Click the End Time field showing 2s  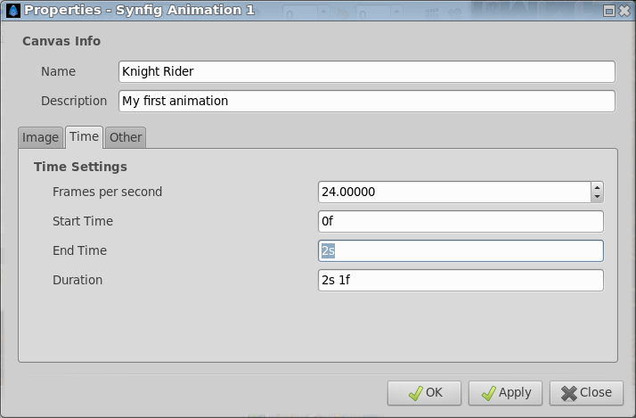point(461,250)
